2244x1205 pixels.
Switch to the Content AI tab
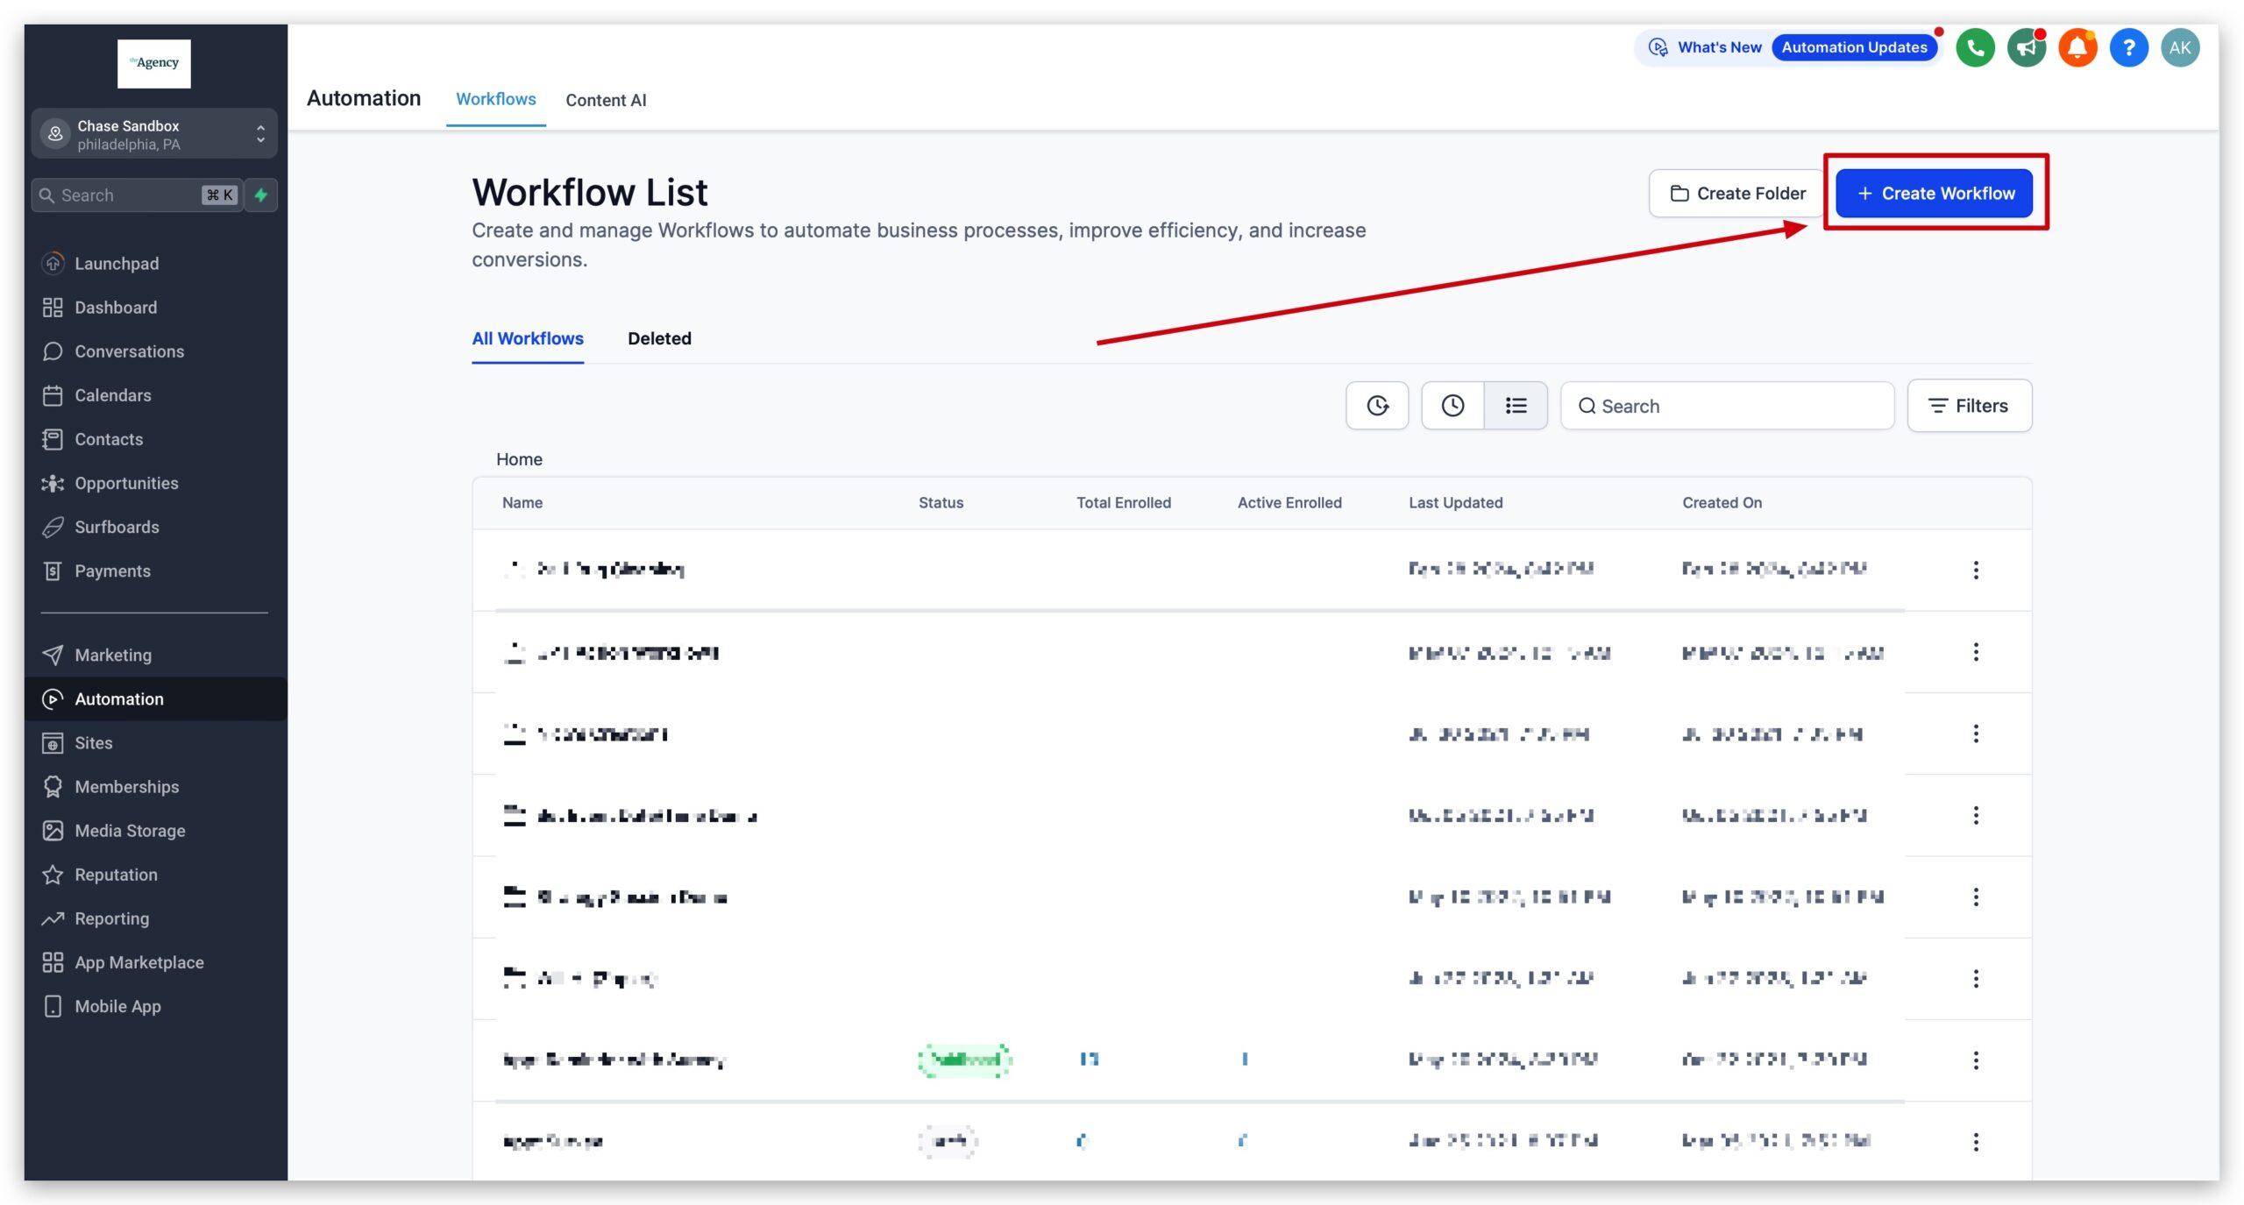coord(606,99)
